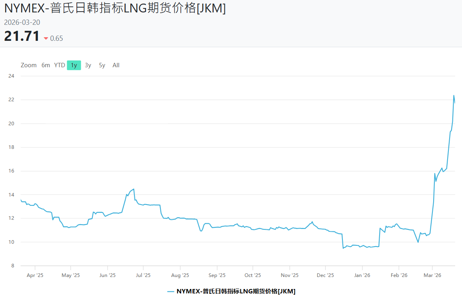The width and height of the screenshot is (462, 295).
Task: Select the 3y time range
Action: click(x=88, y=65)
